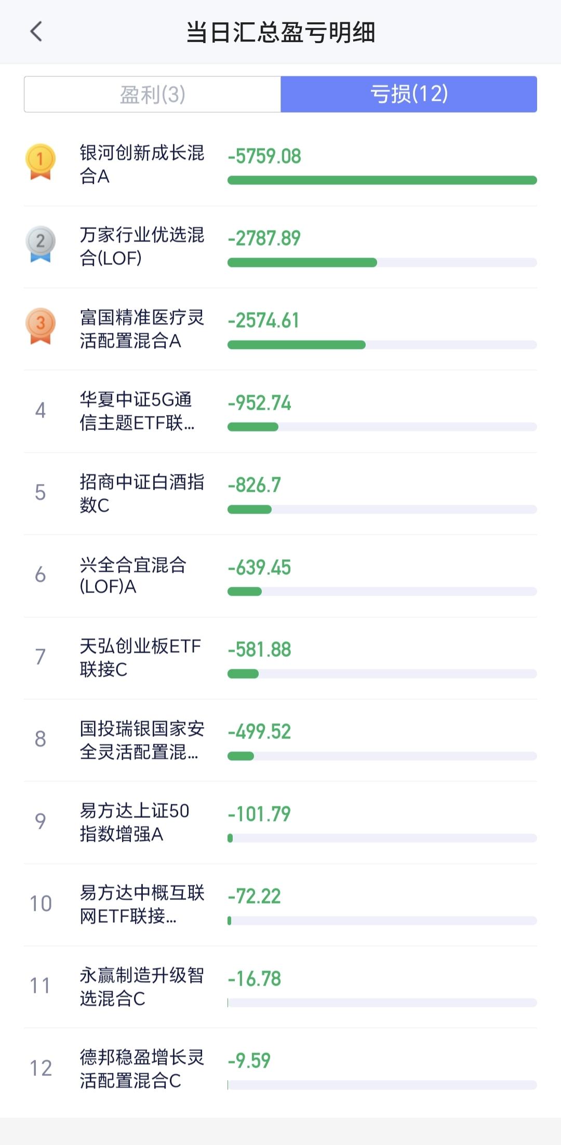Tap the 当日汇总盈亏明细 page title
The image size is (561, 1145).
[x=280, y=32]
